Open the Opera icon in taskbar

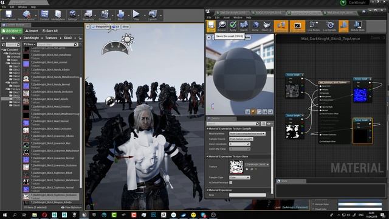click(x=44, y=215)
